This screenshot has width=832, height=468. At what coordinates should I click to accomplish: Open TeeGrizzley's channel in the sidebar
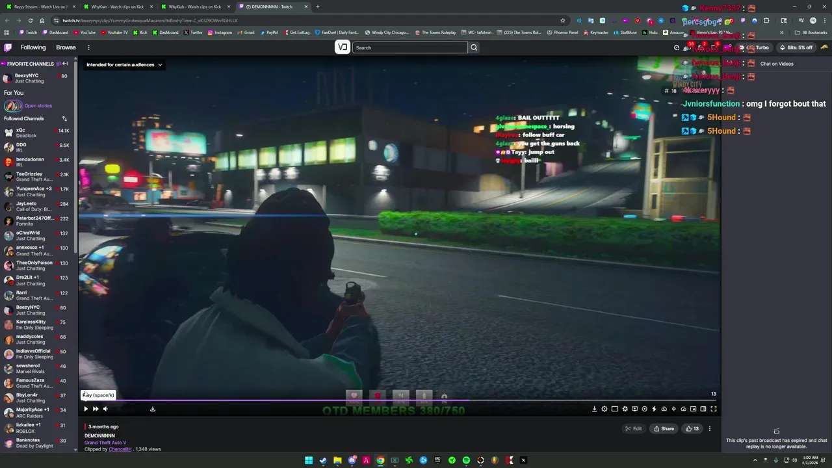(37, 177)
